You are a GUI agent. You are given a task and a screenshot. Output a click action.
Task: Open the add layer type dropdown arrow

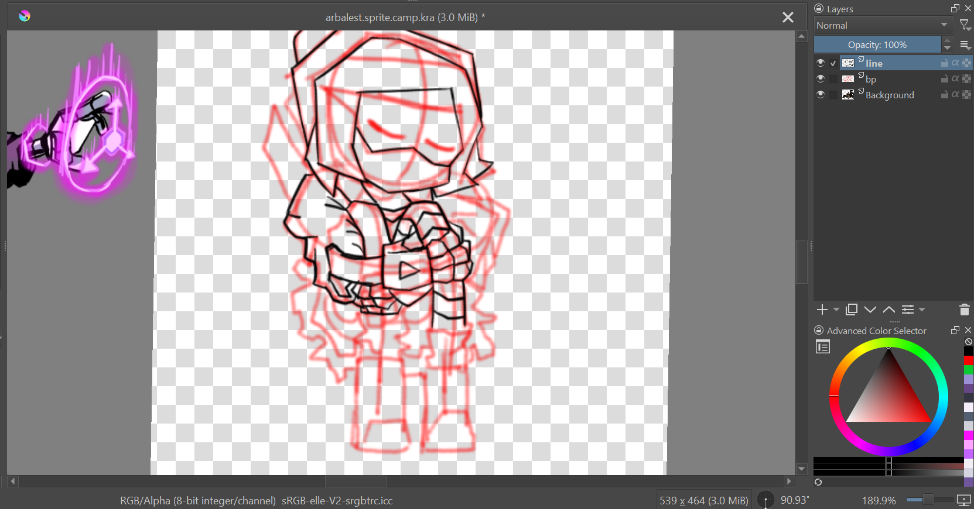(836, 309)
